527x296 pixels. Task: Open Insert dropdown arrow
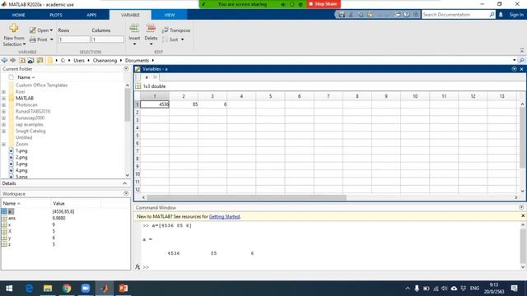pos(134,44)
